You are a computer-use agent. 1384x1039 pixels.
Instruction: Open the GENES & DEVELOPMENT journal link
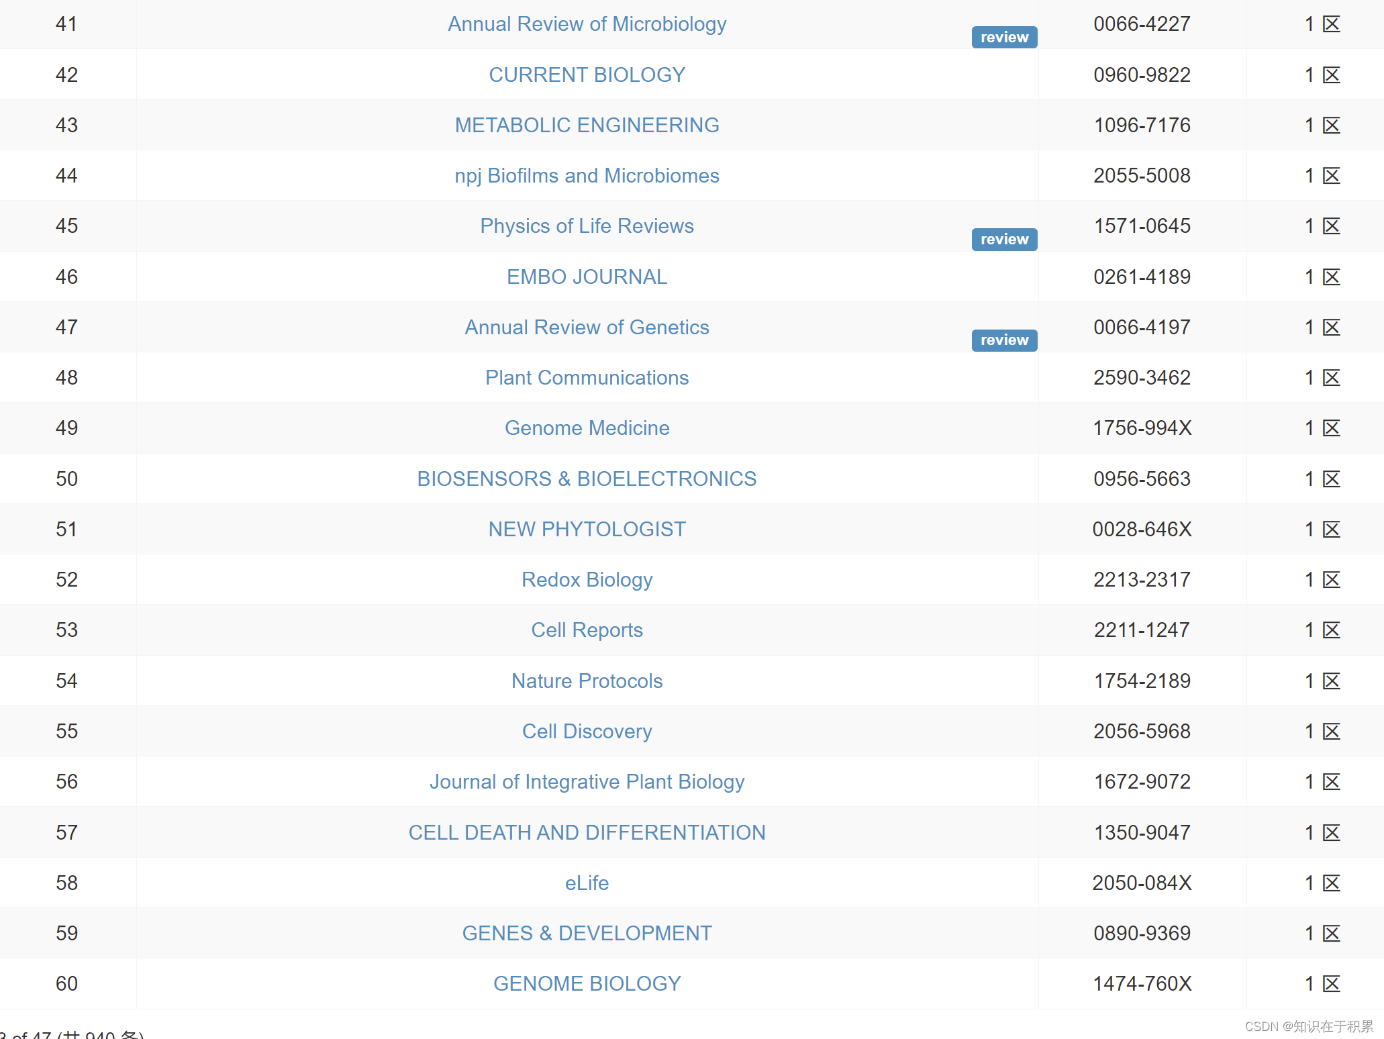coord(587,933)
